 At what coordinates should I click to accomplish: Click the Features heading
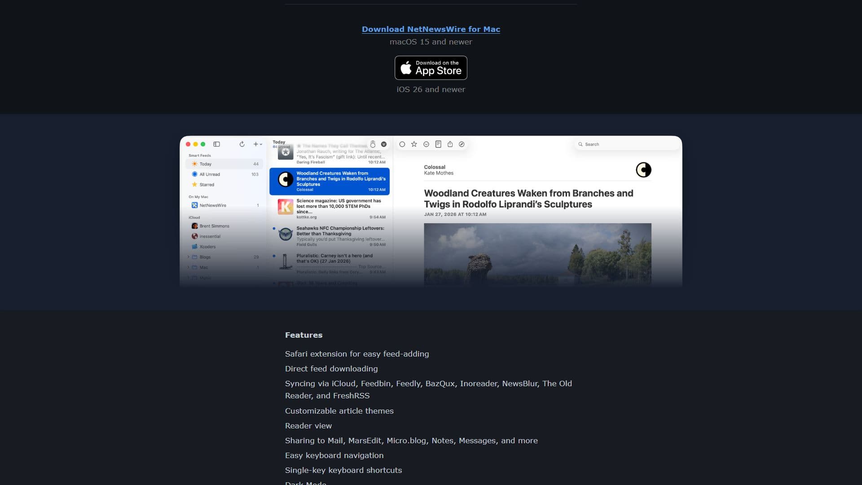(303, 335)
